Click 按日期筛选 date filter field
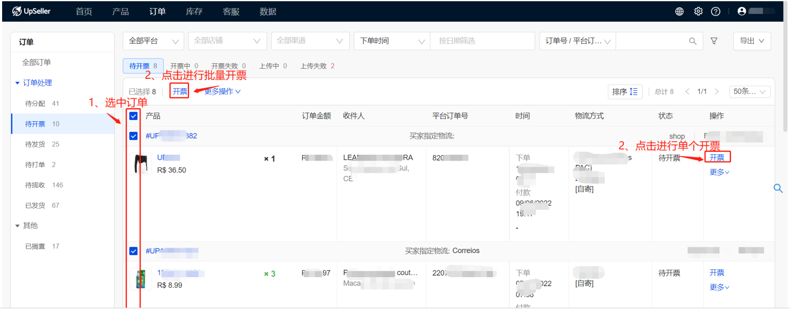This screenshot has width=790, height=309. [482, 41]
